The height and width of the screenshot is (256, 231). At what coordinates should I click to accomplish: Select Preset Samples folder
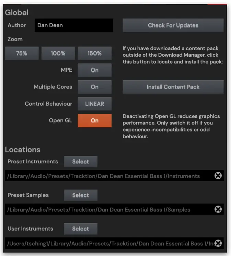click(x=80, y=195)
